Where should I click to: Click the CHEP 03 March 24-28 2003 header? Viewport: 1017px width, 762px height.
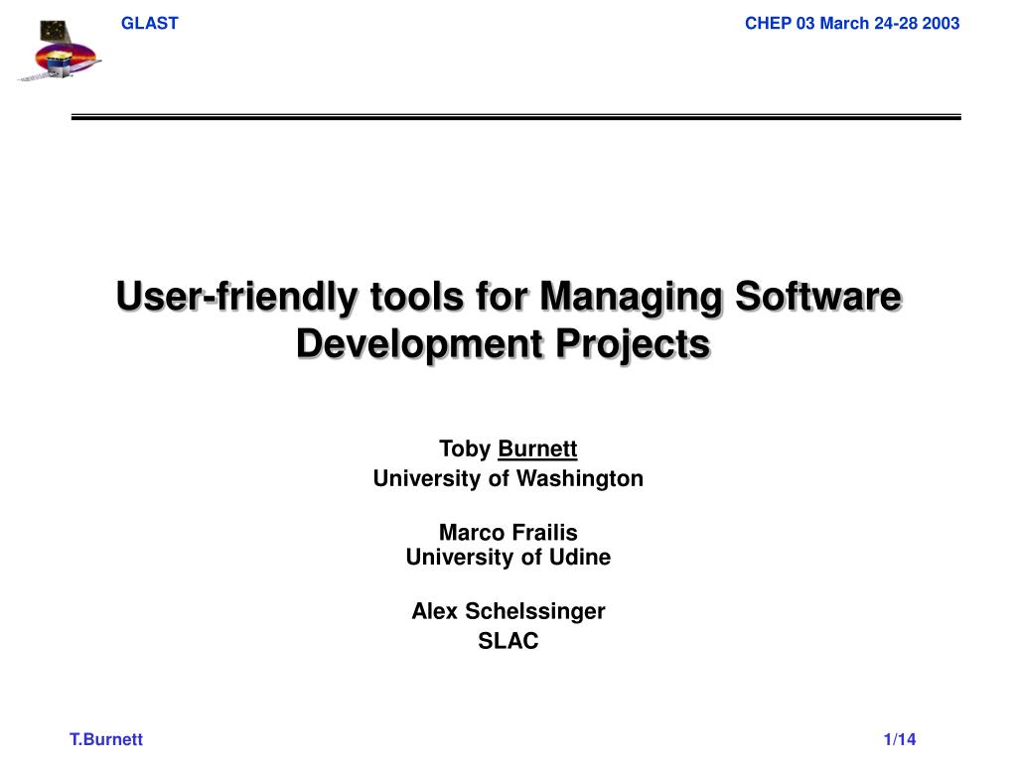click(x=851, y=24)
